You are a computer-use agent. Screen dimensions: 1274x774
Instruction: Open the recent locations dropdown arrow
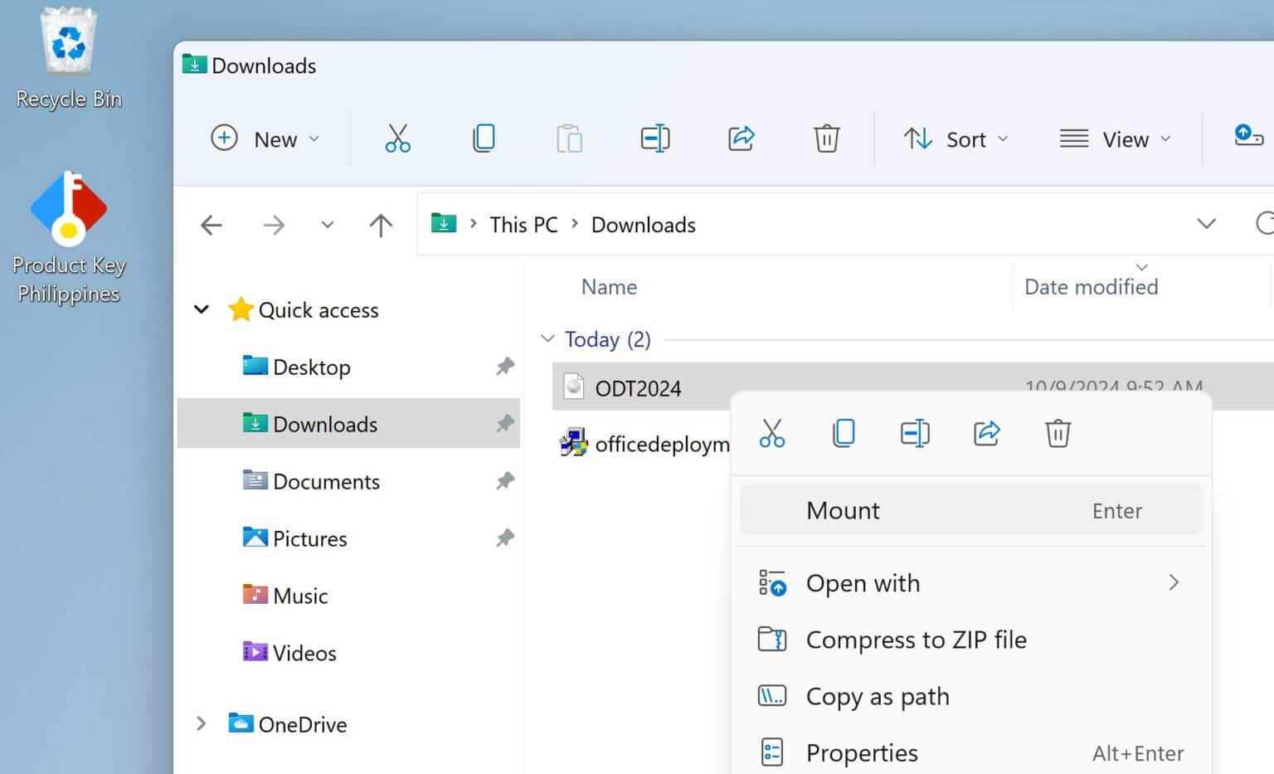coord(328,225)
